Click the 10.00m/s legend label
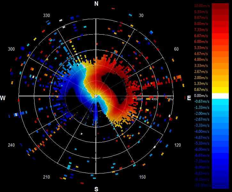The image size is (232, 192). click(202, 6)
